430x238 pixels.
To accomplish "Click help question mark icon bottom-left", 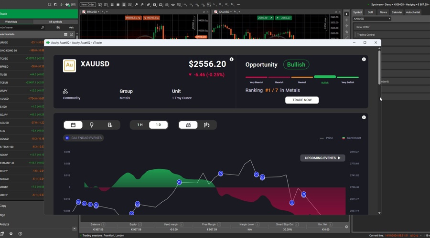I will point(20,234).
